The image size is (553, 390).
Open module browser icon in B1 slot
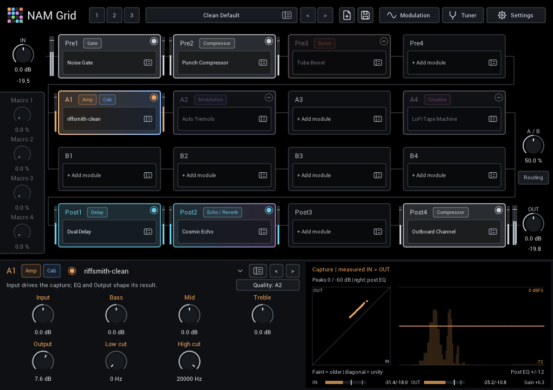148,175
